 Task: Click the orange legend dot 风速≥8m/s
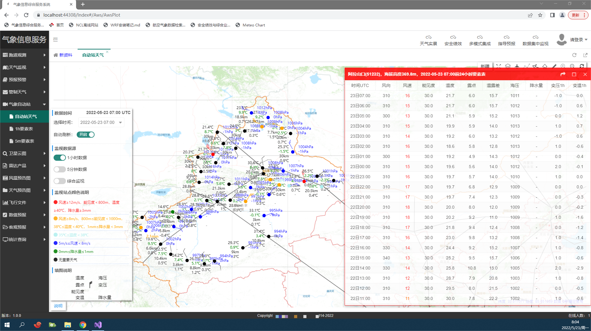[56, 219]
